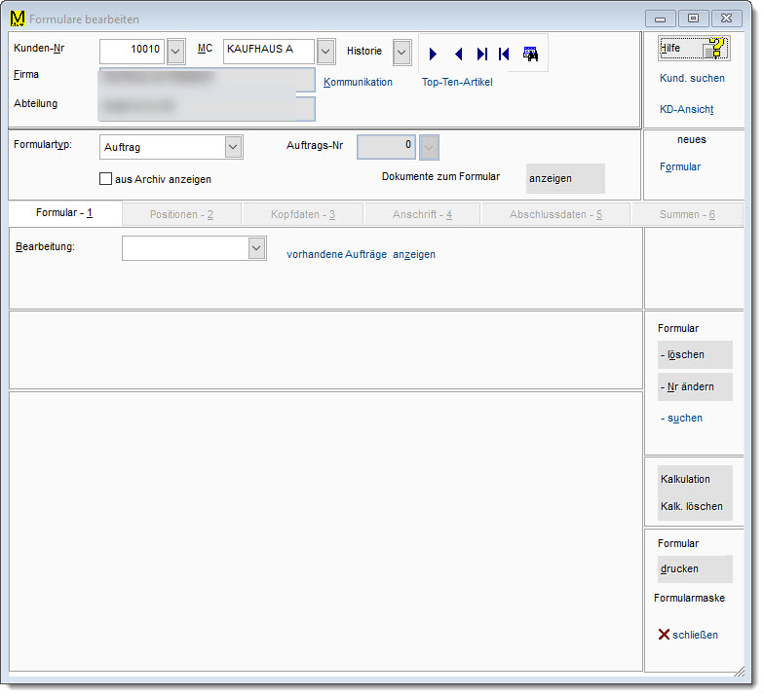The image size is (764, 696).
Task: Select the Positionen - 2 tab
Action: point(181,214)
